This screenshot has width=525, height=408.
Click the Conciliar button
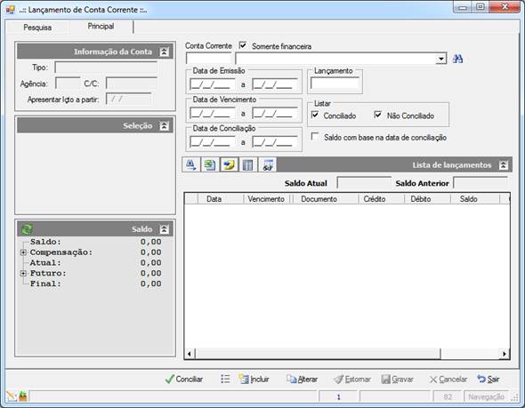pyautogui.click(x=184, y=379)
